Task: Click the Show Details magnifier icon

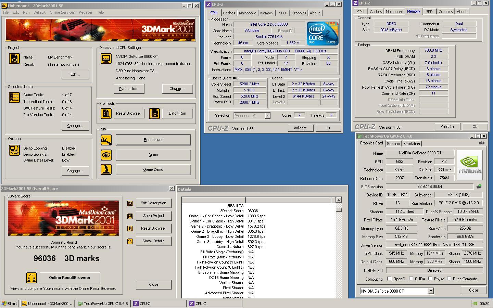Action: coord(130,241)
